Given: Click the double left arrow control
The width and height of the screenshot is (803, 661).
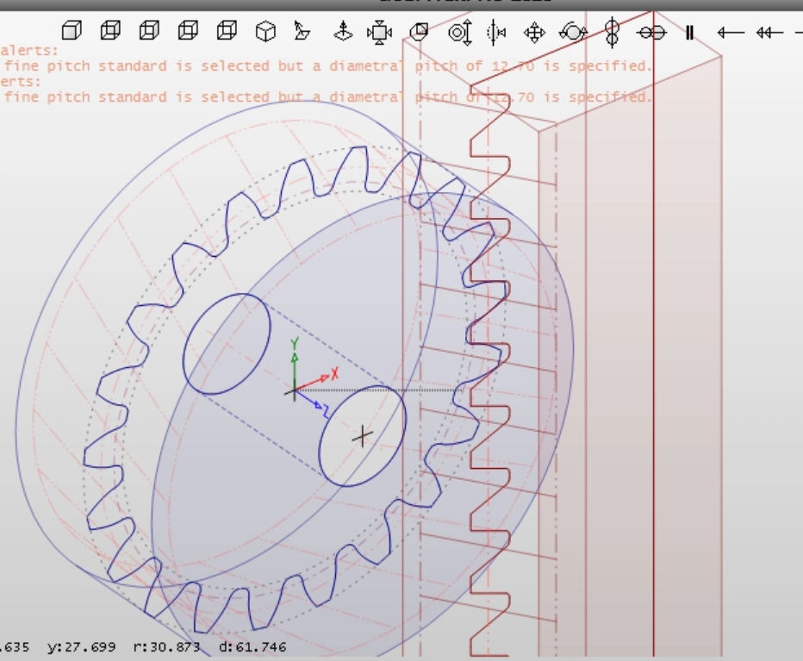Looking at the screenshot, I should click(769, 33).
